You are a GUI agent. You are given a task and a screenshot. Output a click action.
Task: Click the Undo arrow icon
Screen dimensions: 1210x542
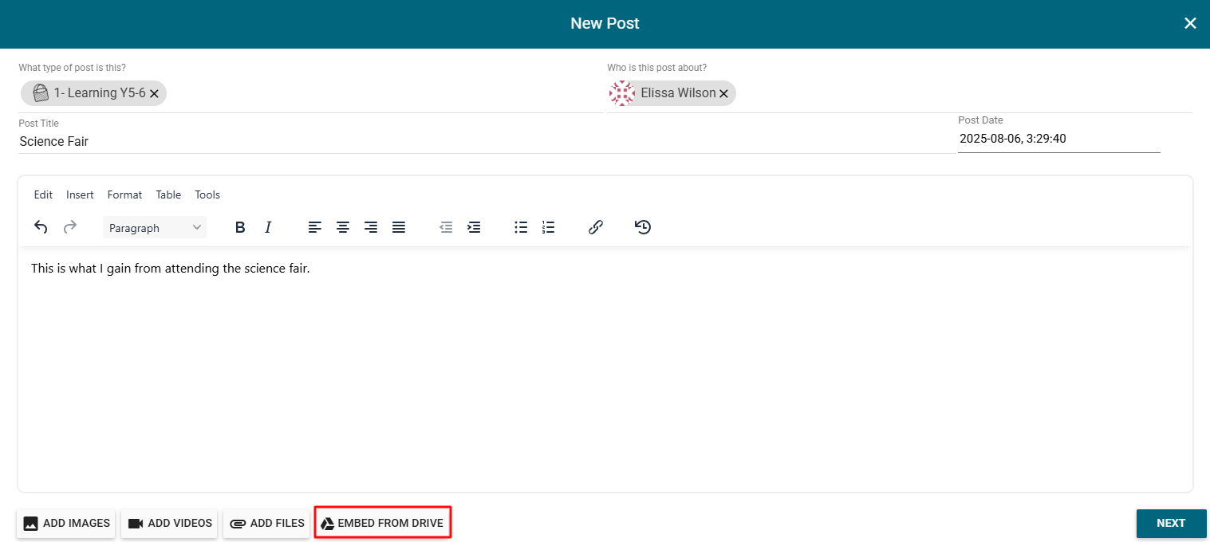41,227
